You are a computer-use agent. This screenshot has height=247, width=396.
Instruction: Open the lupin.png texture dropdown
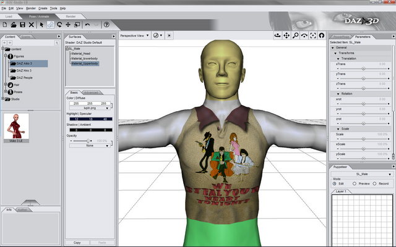tap(90, 108)
